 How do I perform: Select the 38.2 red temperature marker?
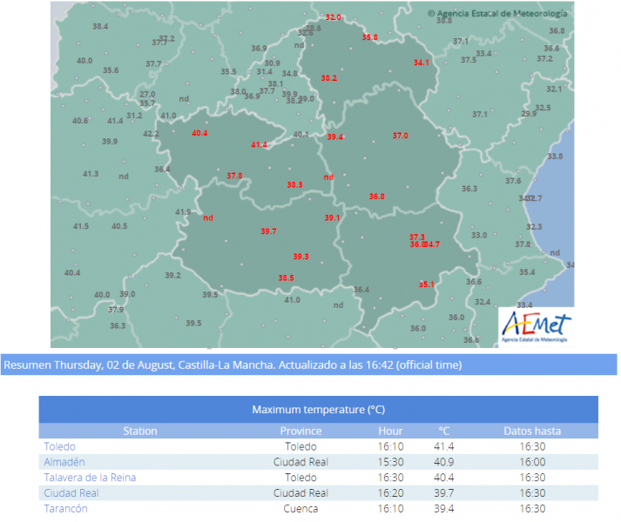328,78
